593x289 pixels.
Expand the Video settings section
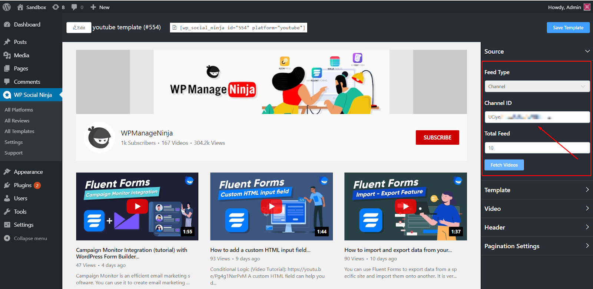click(537, 209)
